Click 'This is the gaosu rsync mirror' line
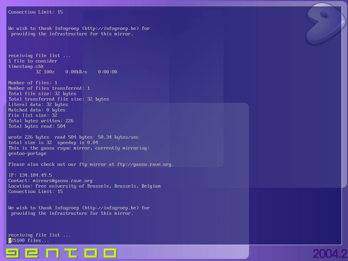 tap(79, 148)
